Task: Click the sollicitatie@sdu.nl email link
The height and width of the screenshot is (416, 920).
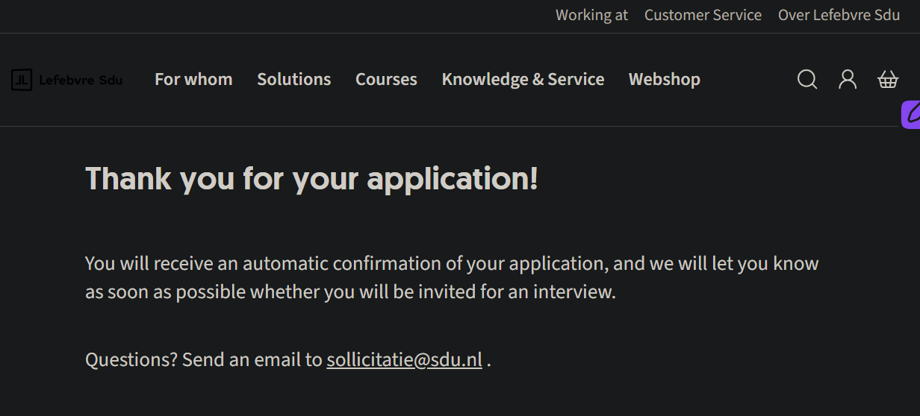Action: [x=404, y=360]
